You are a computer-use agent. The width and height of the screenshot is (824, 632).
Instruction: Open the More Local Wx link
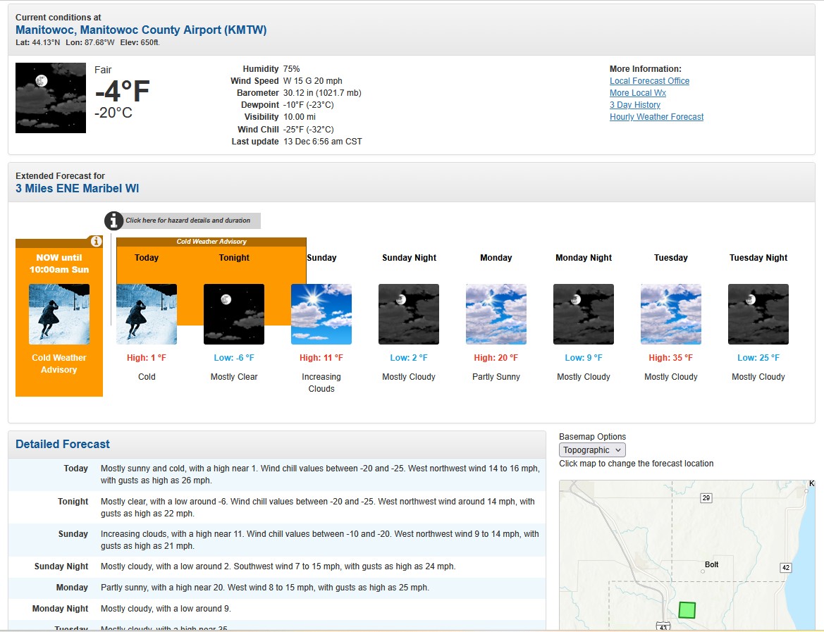click(637, 93)
